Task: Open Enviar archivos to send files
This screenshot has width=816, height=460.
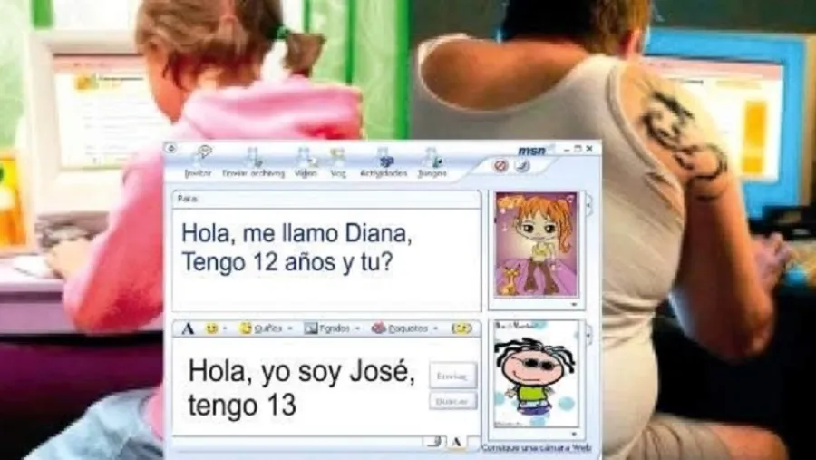Action: (x=254, y=162)
